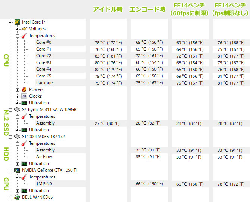The image size is (250, 202).
Task: Click the DELL W7NKD85 battery icon
Action: [x=17, y=197]
